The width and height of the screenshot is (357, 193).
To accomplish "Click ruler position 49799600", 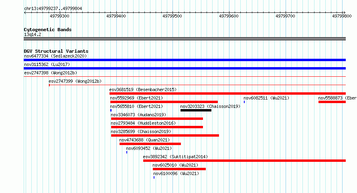I will (229, 16).
